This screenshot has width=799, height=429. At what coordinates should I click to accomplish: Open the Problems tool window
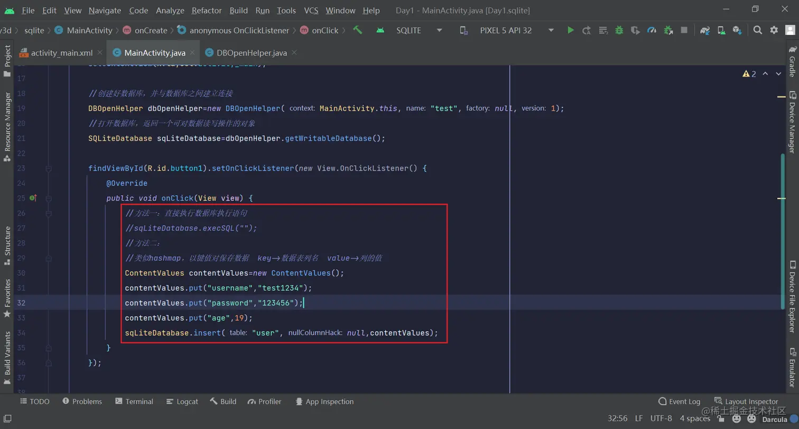click(82, 402)
